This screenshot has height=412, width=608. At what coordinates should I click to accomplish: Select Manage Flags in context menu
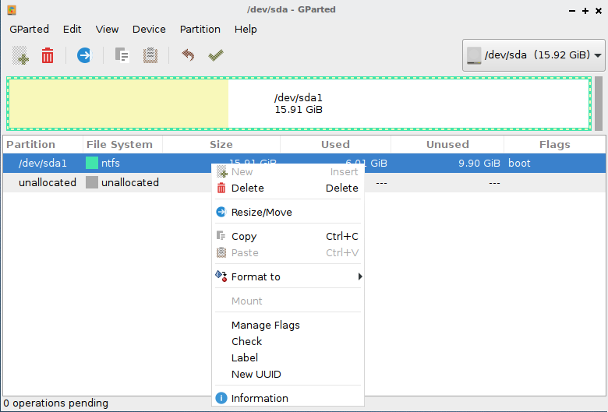tap(288, 325)
